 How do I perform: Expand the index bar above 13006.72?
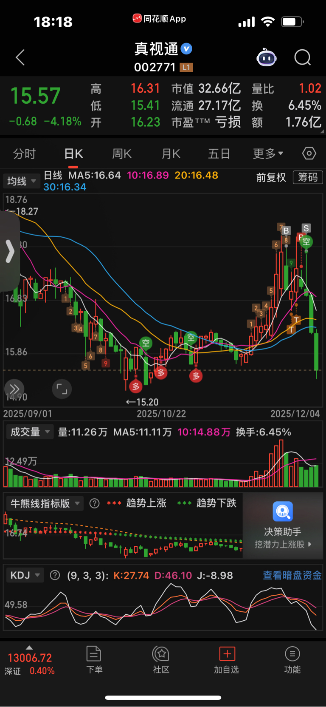pyautogui.click(x=29, y=647)
